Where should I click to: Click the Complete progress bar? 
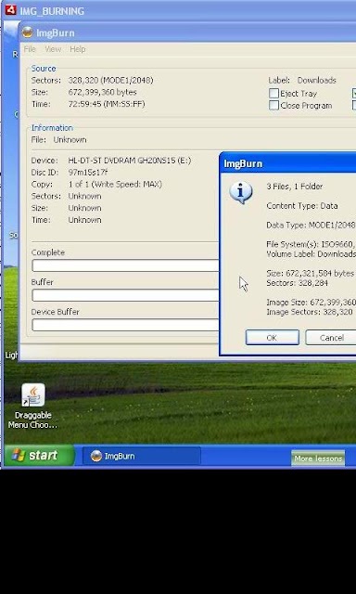pyautogui.click(x=125, y=265)
